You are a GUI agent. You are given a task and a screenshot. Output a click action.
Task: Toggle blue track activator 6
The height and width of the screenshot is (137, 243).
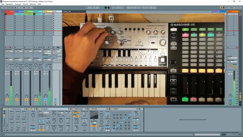click(x=55, y=100)
